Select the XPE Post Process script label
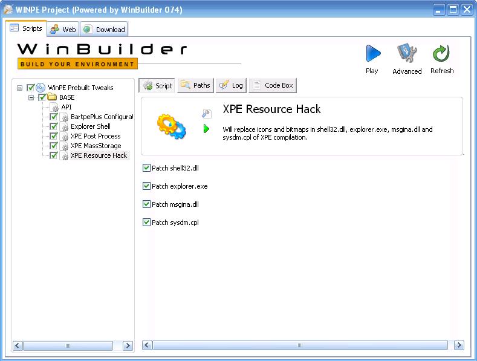The height and width of the screenshot is (361, 477). [96, 136]
